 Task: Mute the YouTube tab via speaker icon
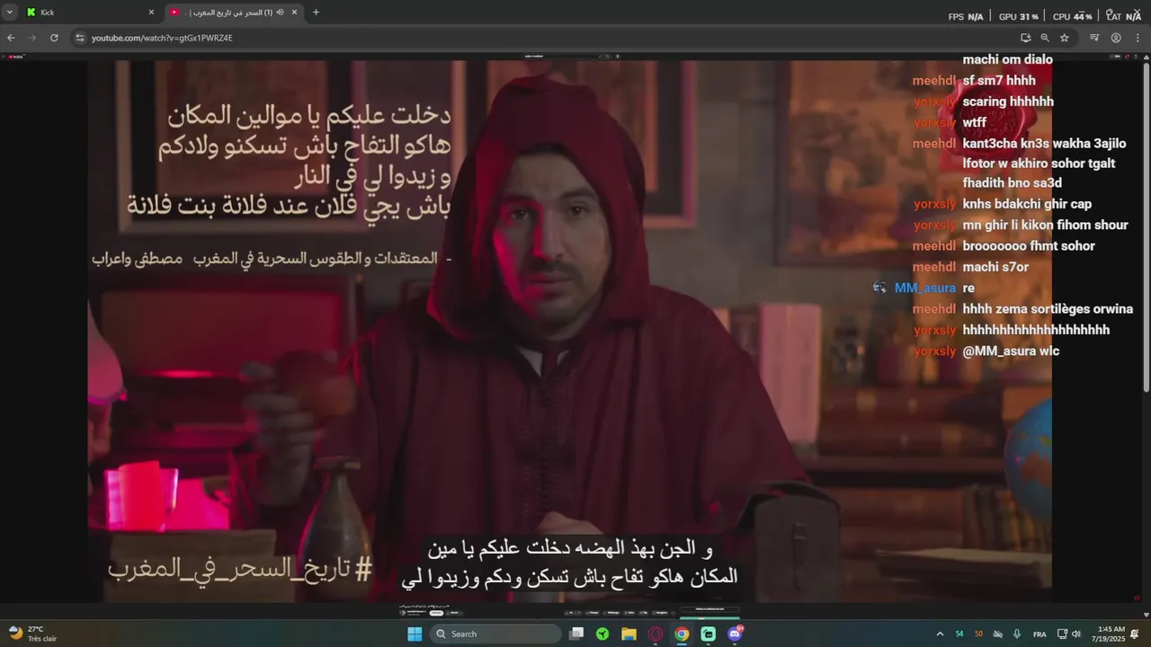(281, 13)
